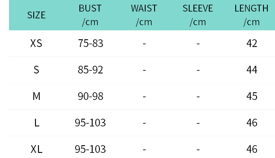
Task: Select the SLEEVE /cm column header
Action: pos(198,15)
